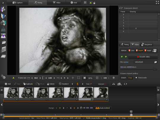
Task: Select the OGV format
Action: [132, 50]
